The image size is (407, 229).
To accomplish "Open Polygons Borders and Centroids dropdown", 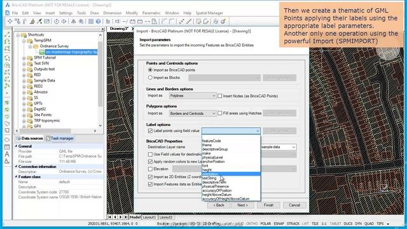I will click(x=193, y=113).
